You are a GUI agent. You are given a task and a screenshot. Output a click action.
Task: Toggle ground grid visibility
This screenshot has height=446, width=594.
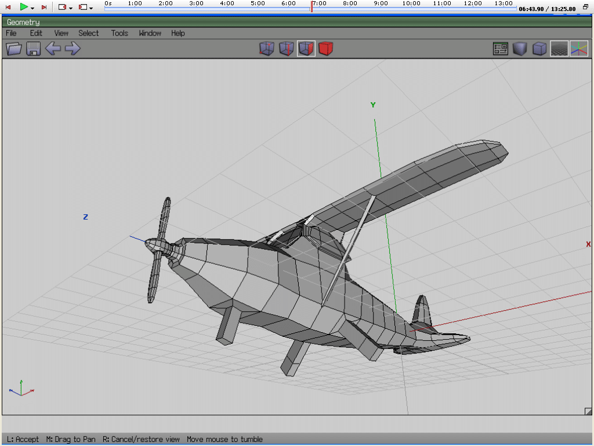(559, 49)
